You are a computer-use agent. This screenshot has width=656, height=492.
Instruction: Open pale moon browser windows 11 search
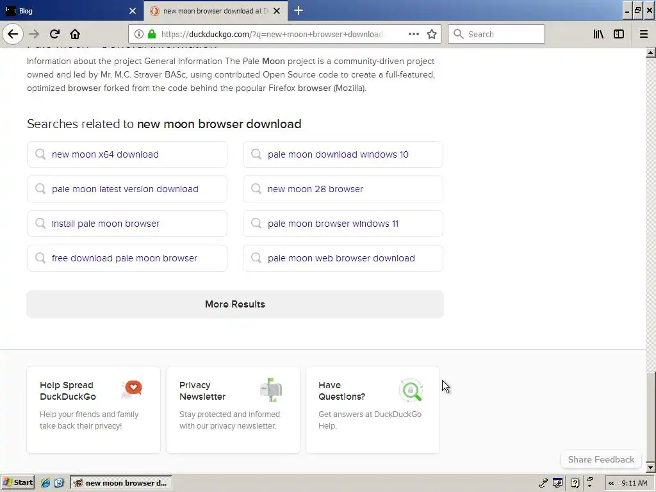[343, 224]
